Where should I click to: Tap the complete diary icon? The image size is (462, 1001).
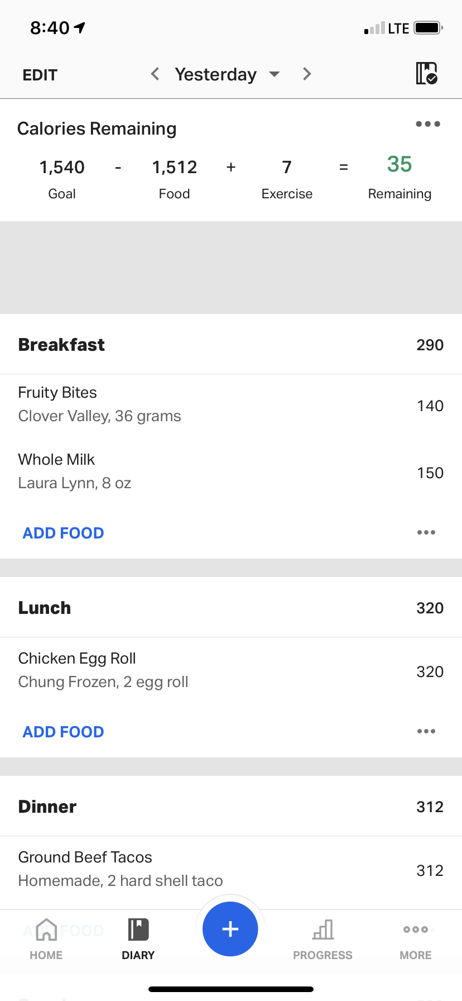click(427, 74)
